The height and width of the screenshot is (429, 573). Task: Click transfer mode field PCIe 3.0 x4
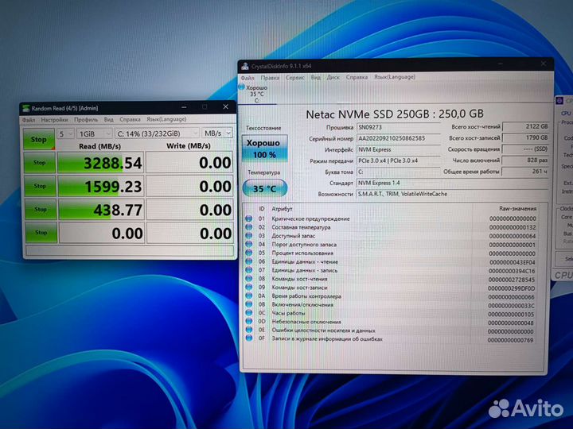(x=399, y=160)
